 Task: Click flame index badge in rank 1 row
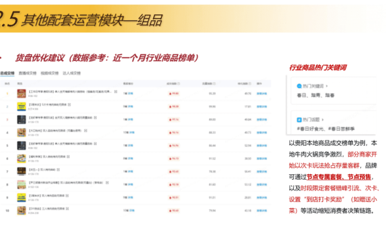pos(174,94)
